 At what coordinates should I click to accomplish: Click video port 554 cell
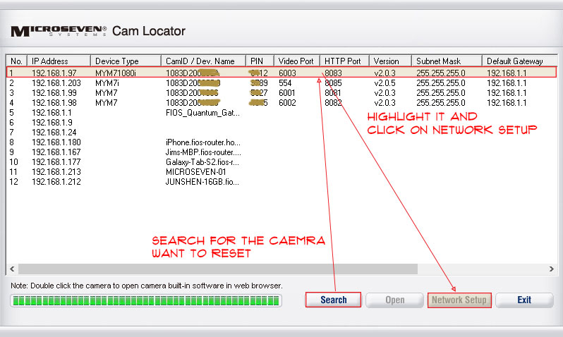(285, 83)
